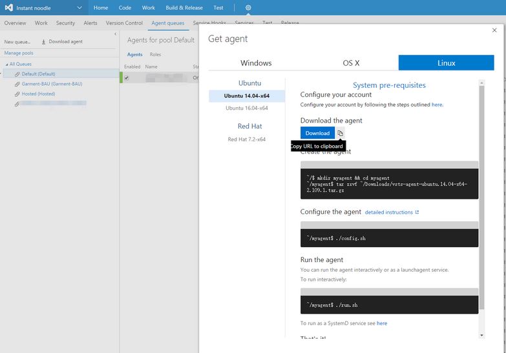Click the copy URL to clipboard icon
Screen dimensions: 506x353
(340, 133)
